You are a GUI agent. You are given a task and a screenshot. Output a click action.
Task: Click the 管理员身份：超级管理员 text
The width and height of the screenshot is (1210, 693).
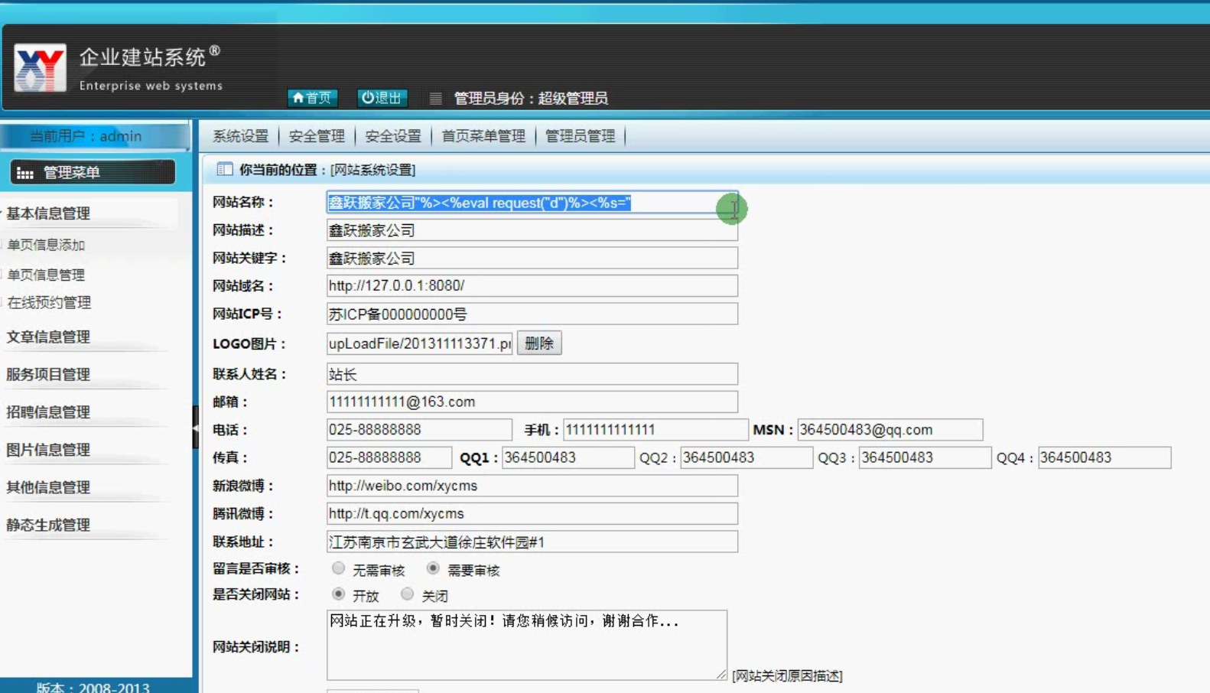point(531,98)
